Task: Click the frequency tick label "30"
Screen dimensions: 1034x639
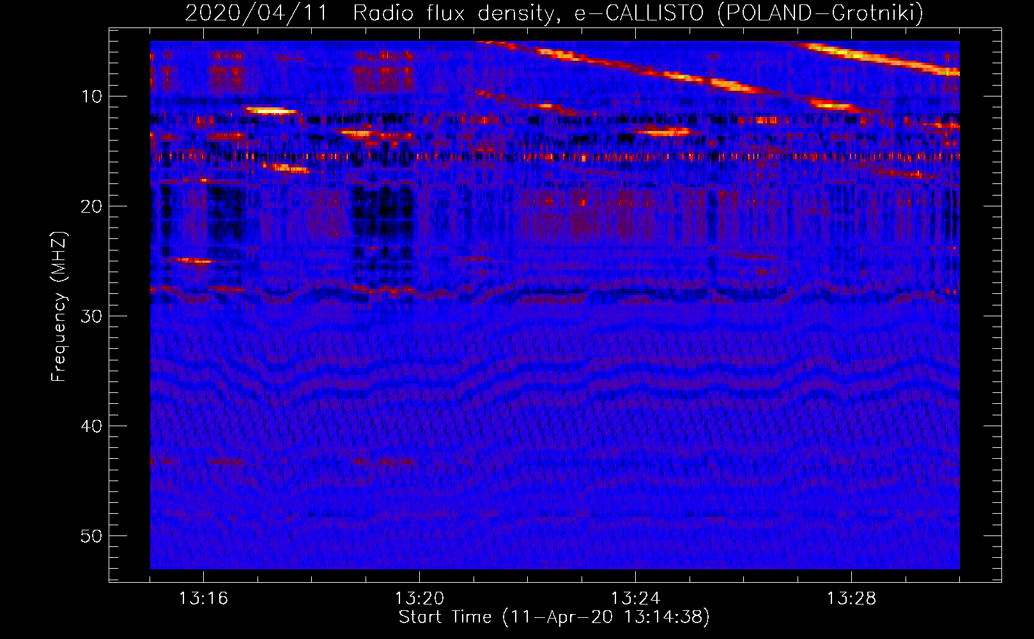Action: point(91,316)
